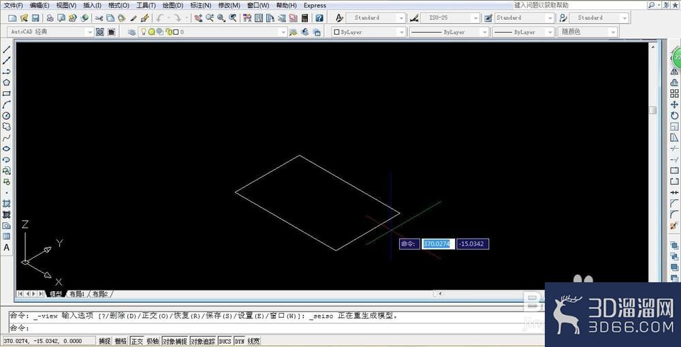
Task: Open the Standard table style dropdown
Action: [x=524, y=18]
